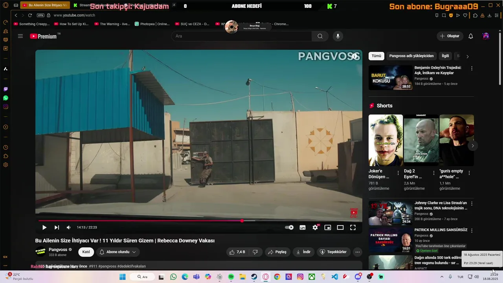Image resolution: width=503 pixels, height=283 pixels.
Task: Click the YouTube Premium logo
Action: [43, 36]
